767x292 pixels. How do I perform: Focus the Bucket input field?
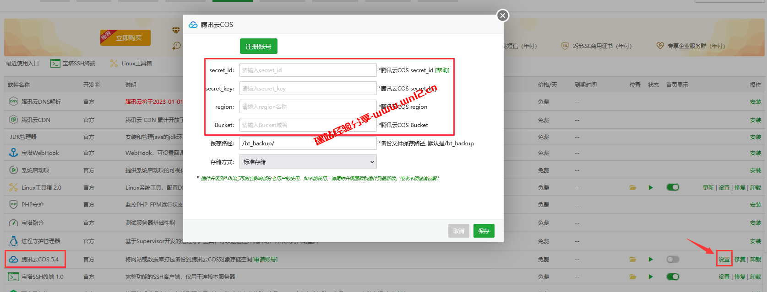pos(308,125)
